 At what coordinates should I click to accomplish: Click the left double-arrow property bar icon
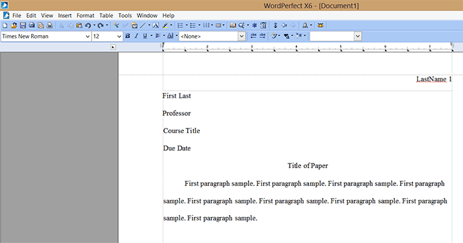[253, 36]
